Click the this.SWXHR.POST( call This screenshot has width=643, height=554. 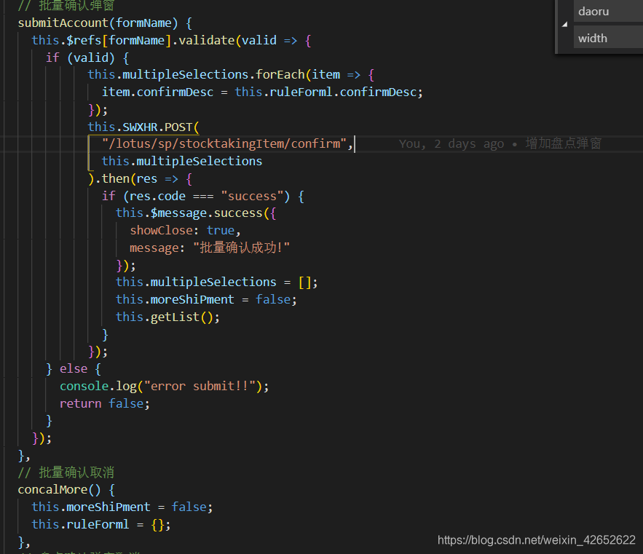click(143, 127)
